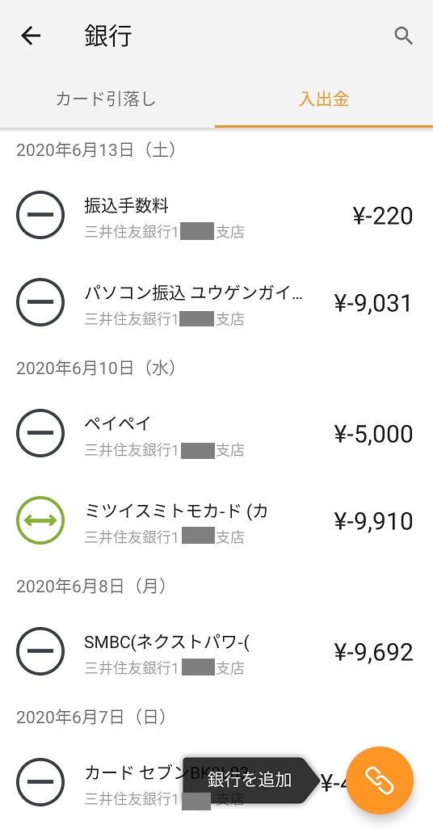Open the search magnifier icon
Image resolution: width=433 pixels, height=829 pixels.
coord(403,36)
